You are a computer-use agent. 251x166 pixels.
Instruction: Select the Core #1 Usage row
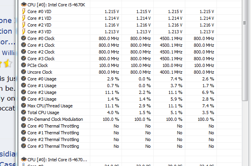point(42,86)
